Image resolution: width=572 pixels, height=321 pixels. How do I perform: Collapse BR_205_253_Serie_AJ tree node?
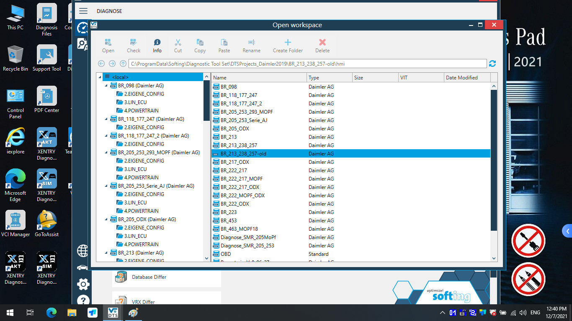coord(106,186)
